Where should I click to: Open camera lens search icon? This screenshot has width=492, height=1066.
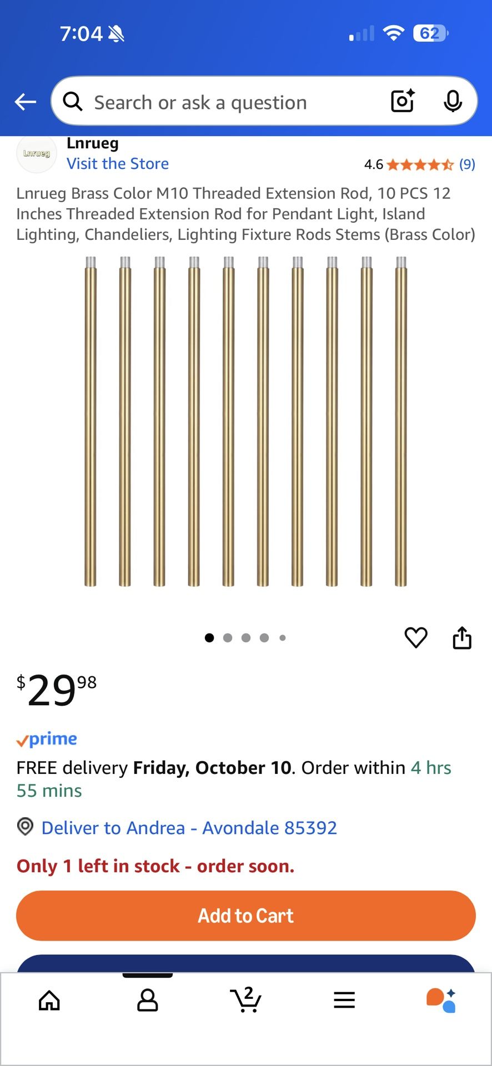403,102
